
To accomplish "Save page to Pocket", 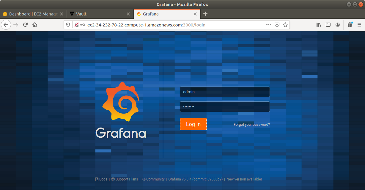I will (277, 25).
